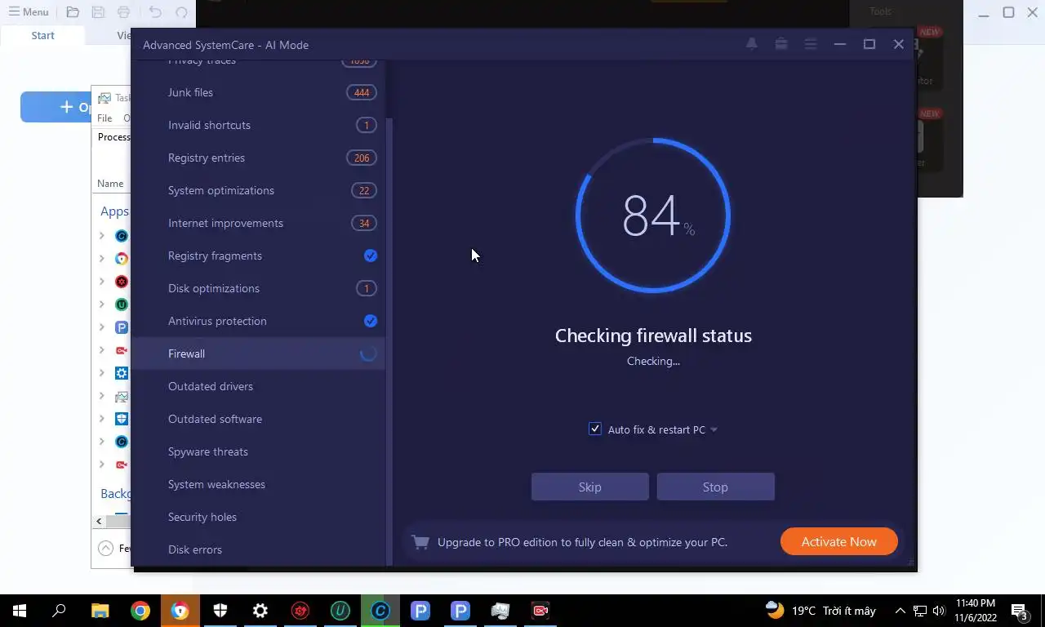Image resolution: width=1045 pixels, height=627 pixels.
Task: Click the Firewall loading spinner
Action: click(x=369, y=354)
